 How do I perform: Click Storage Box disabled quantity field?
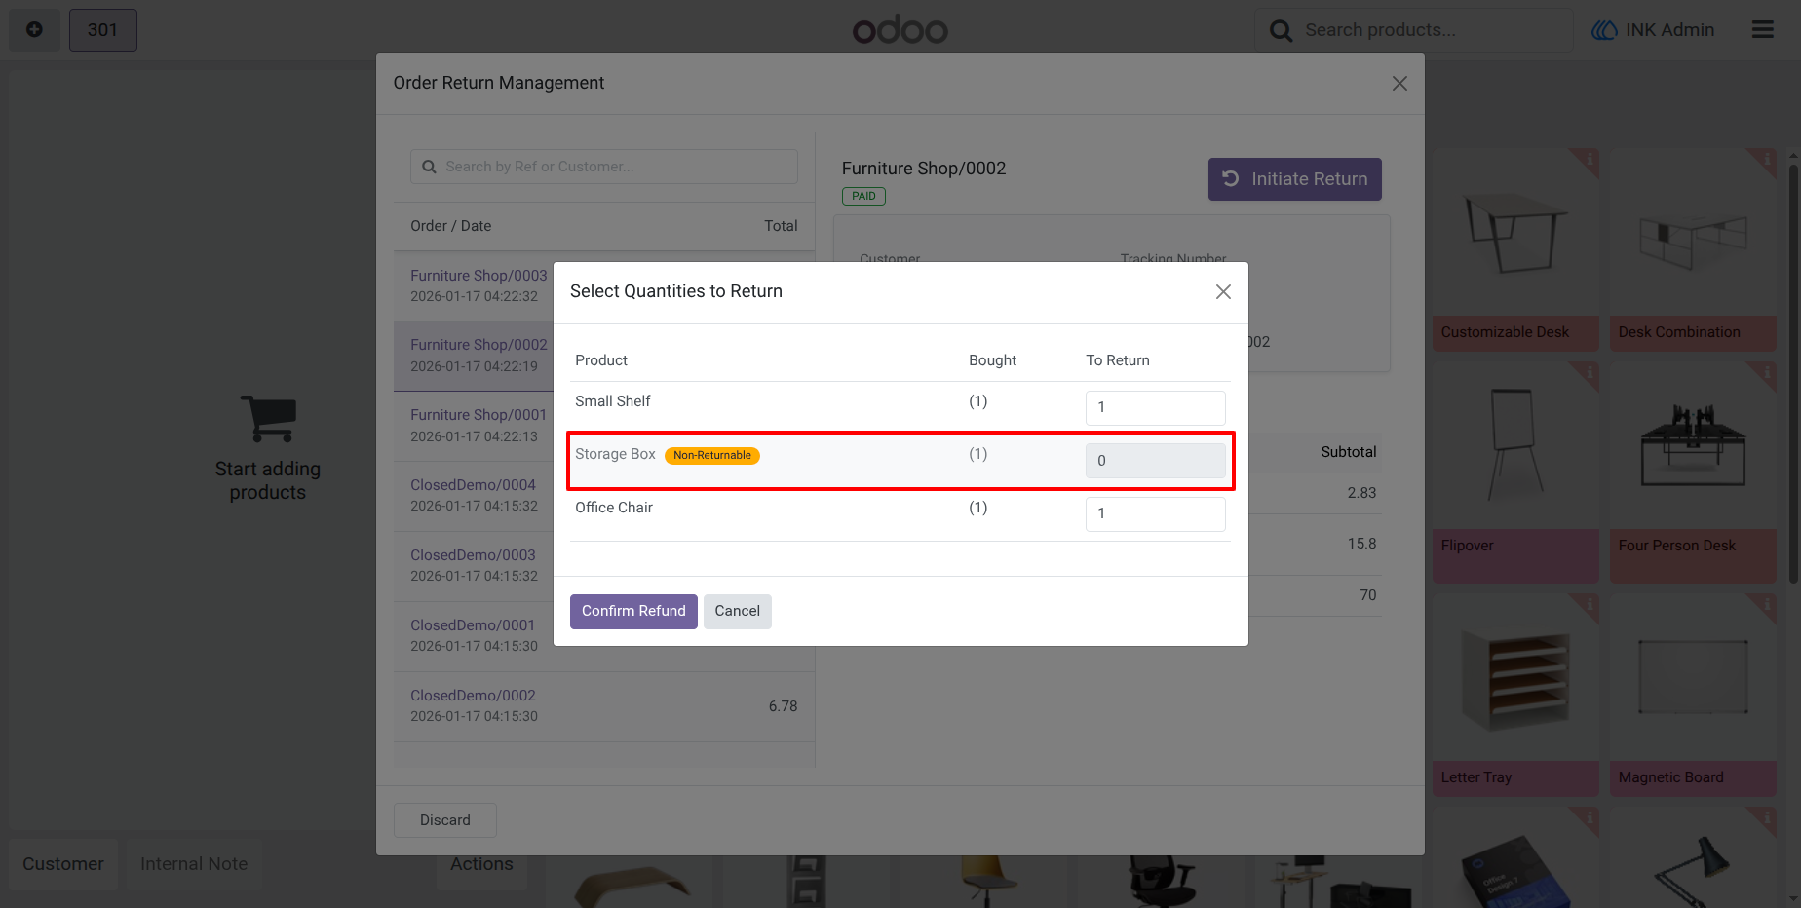(1155, 461)
